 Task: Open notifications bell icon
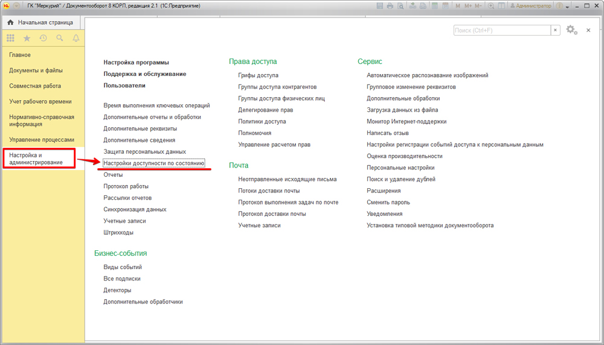point(76,38)
